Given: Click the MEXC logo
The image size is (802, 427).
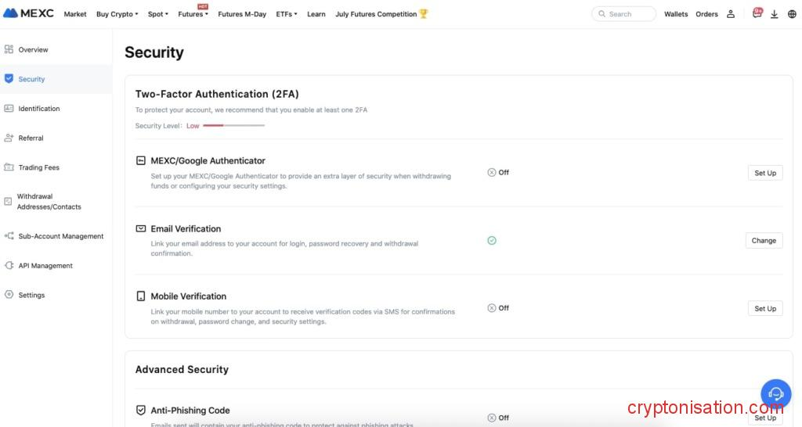Looking at the screenshot, I should (28, 13).
